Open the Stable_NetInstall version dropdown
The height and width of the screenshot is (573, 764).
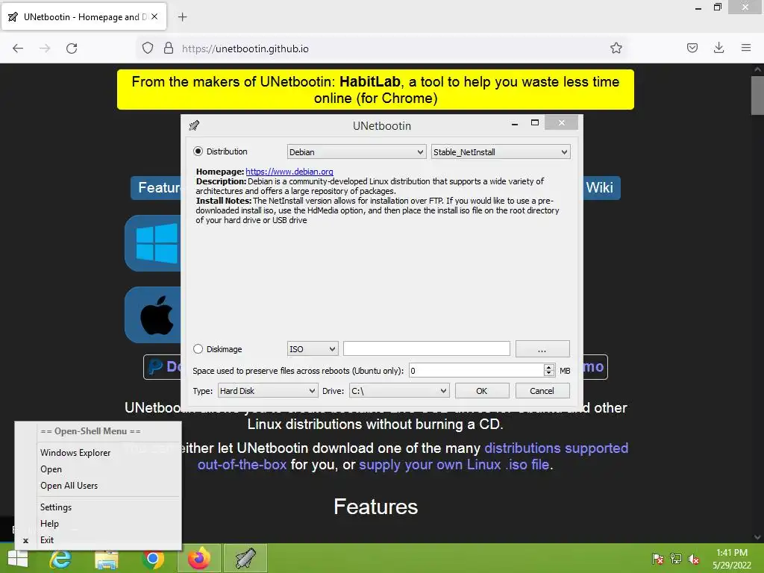coord(501,152)
